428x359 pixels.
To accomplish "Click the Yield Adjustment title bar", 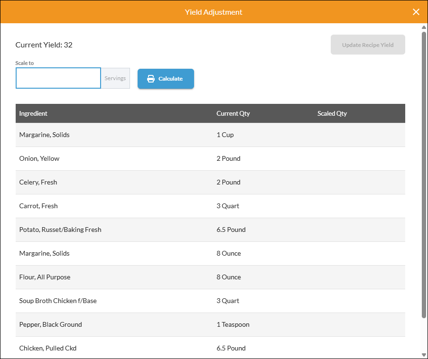I will pyautogui.click(x=214, y=11).
